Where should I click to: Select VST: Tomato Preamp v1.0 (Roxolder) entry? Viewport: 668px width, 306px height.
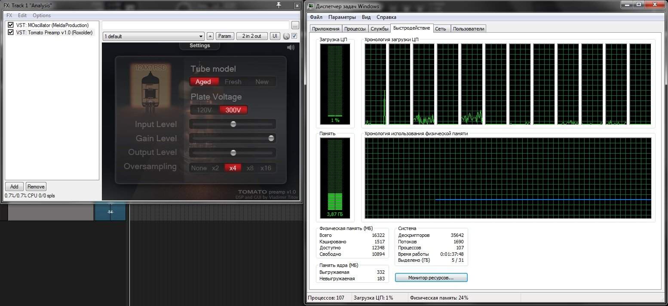click(x=55, y=32)
